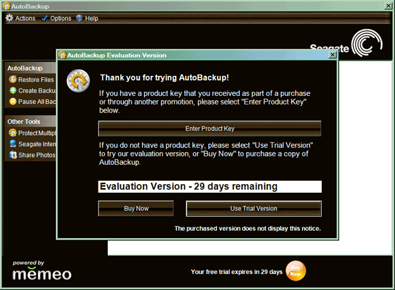
Task: Click the round orange Buy Now badge
Action: coord(296,271)
